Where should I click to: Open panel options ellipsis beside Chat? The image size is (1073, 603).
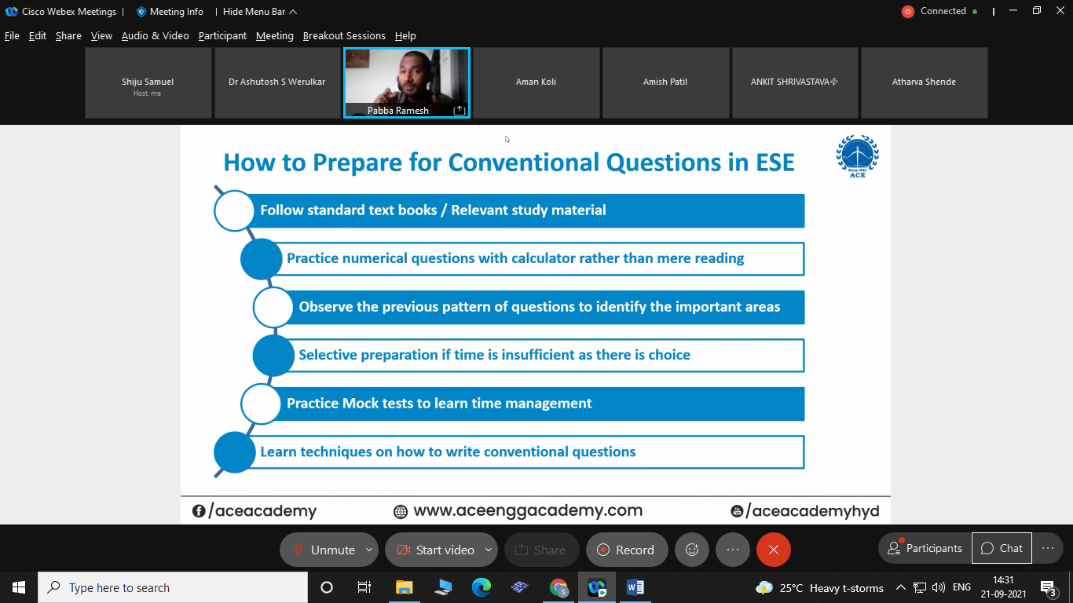pyautogui.click(x=1048, y=548)
